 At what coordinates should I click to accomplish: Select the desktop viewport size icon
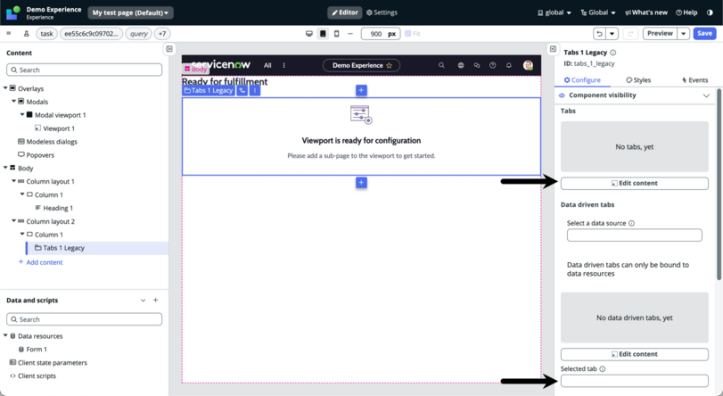[309, 34]
